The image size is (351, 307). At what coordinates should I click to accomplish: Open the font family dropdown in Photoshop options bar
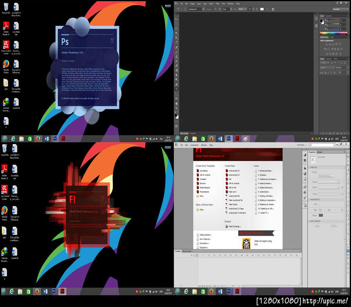tap(197, 9)
